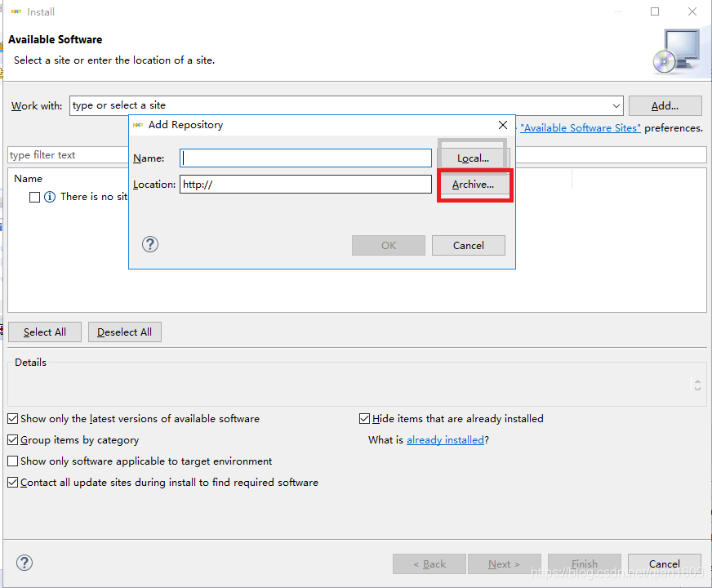Enable Show only software applicable to target environment
The width and height of the screenshot is (712, 588).
coord(13,461)
